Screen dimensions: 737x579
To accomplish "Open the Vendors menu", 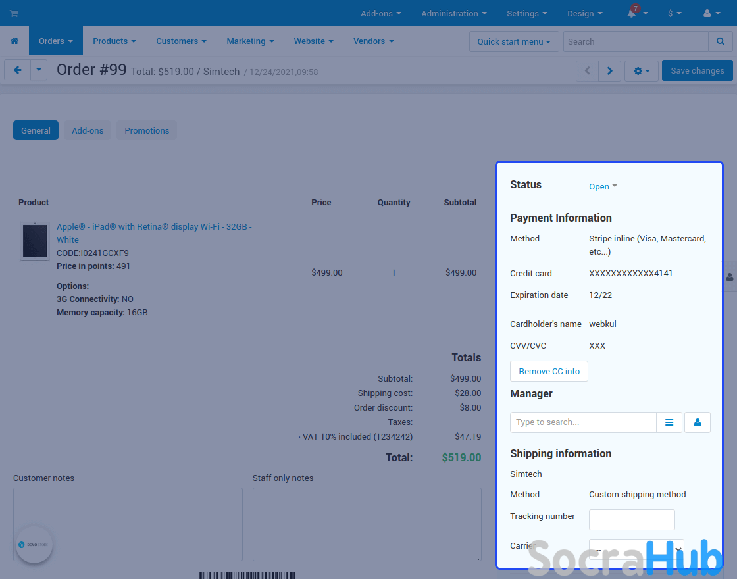I will (374, 41).
